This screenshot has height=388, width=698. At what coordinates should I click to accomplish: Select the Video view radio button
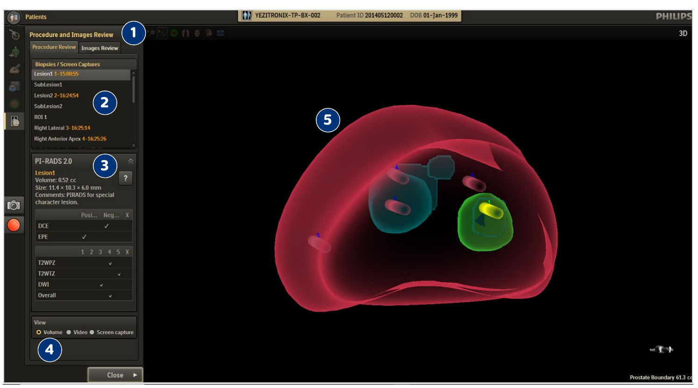pos(69,332)
